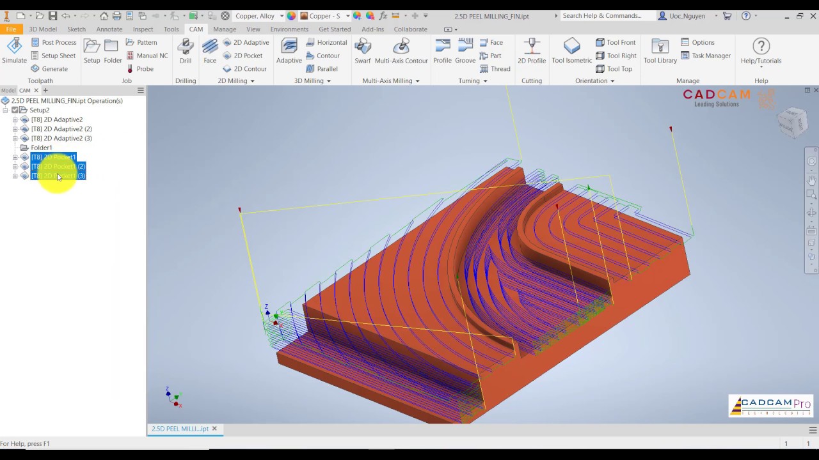Add a new Folder in the Job panel
This screenshot has height=460, width=819.
click(x=113, y=51)
